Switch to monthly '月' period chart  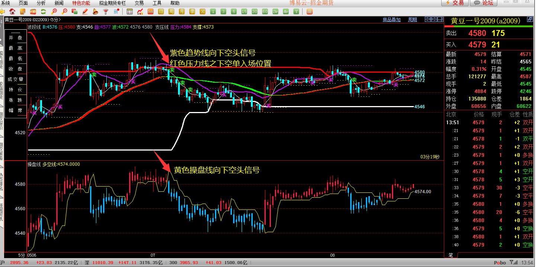tap(182, 11)
